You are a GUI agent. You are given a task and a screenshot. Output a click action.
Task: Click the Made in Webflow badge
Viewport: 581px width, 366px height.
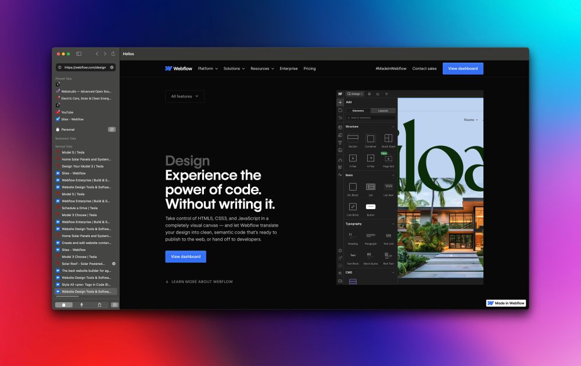tap(506, 303)
